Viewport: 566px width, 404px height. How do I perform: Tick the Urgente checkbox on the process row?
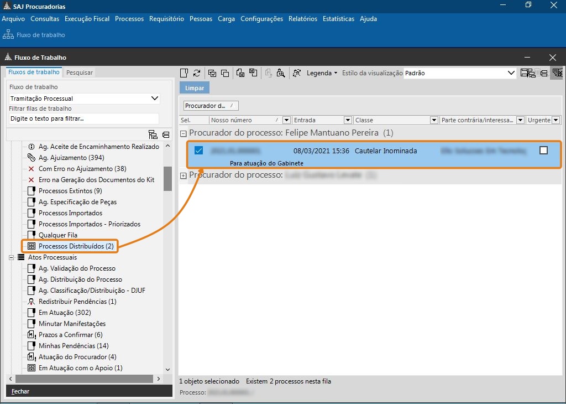point(543,151)
